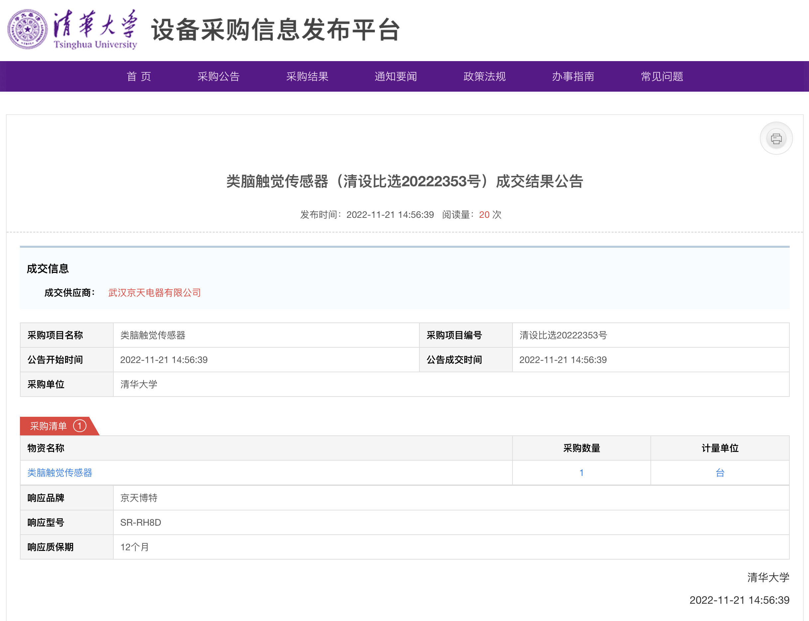Click the announcement title heading text

404,181
